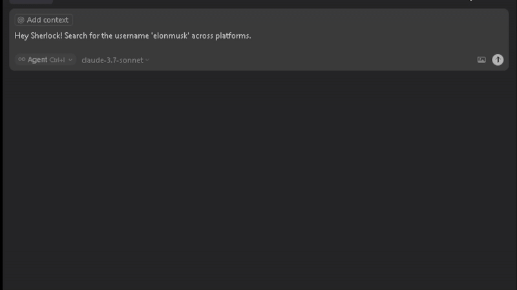This screenshot has height=290, width=517.
Task: Click the Add context button
Action: click(43, 20)
